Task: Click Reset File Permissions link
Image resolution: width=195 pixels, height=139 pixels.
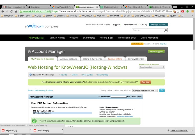Action: click(x=125, y=116)
